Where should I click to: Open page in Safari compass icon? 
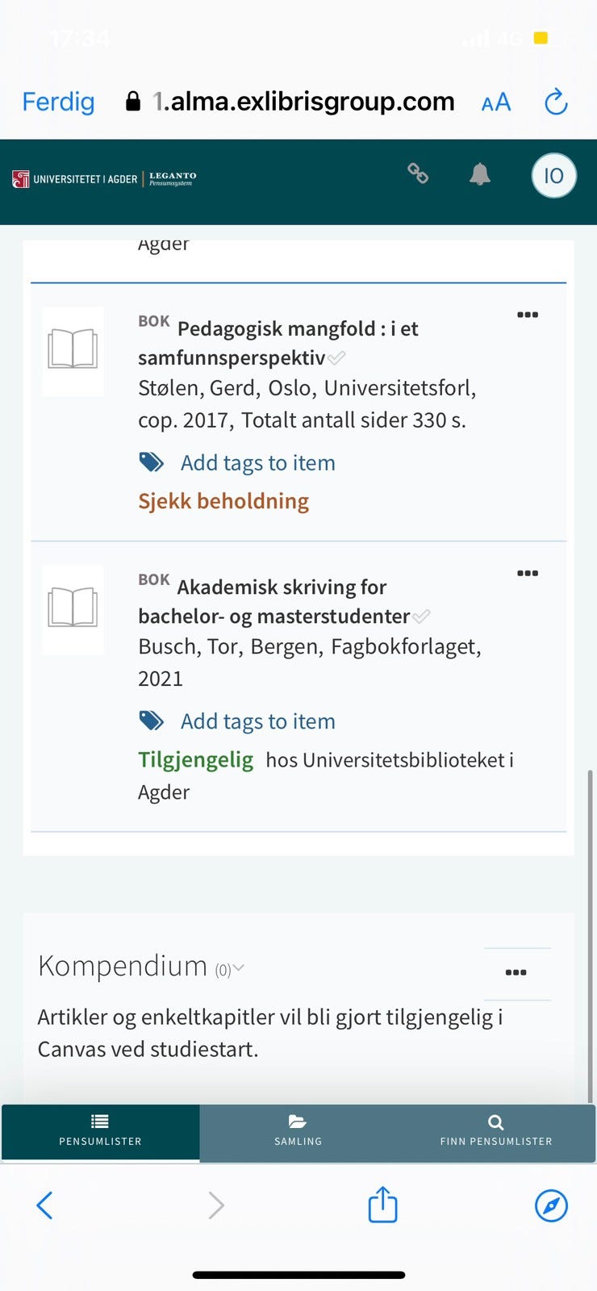[x=551, y=1205]
